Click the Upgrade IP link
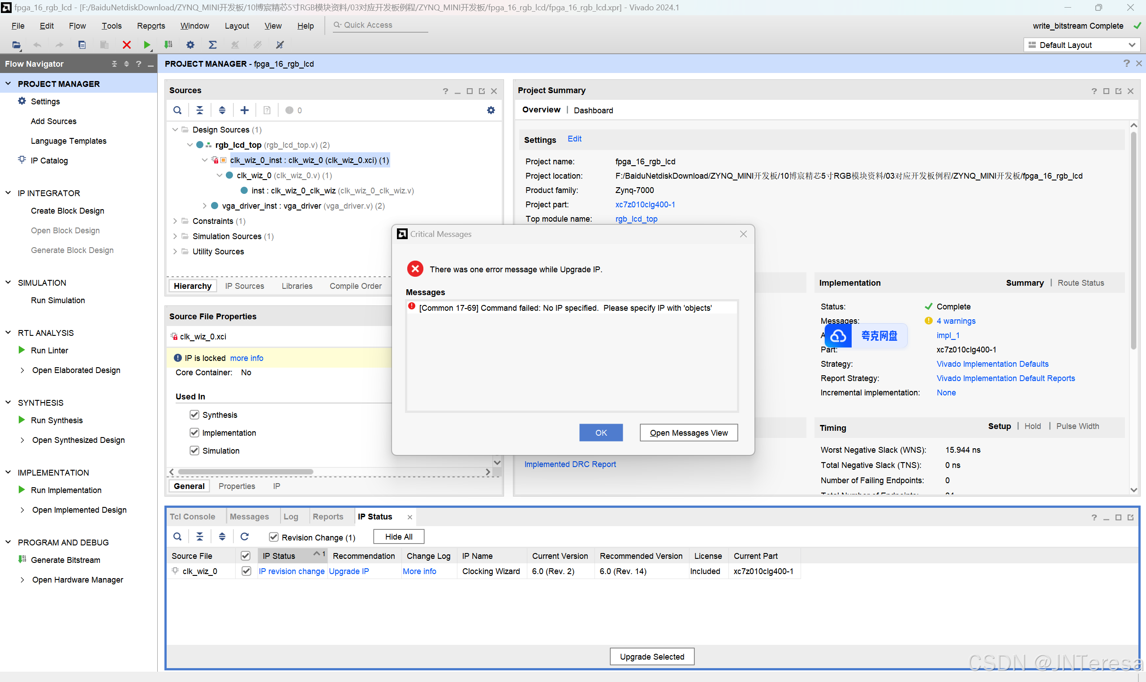This screenshot has width=1146, height=682. tap(349, 571)
